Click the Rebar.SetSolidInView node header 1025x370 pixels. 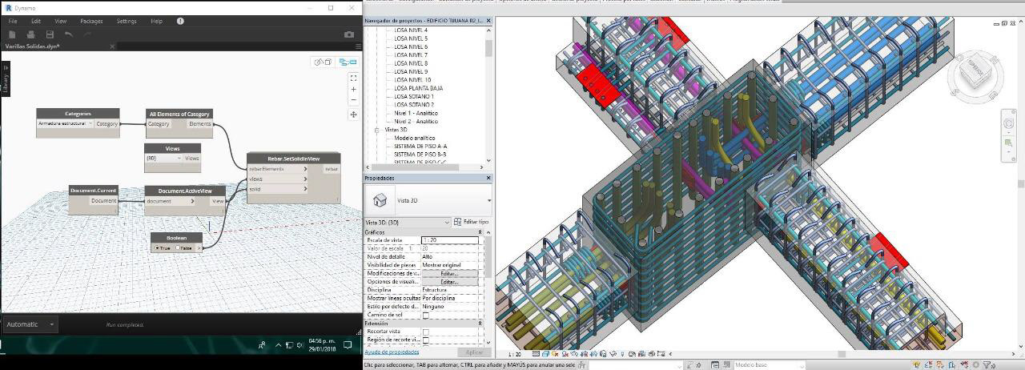point(294,159)
